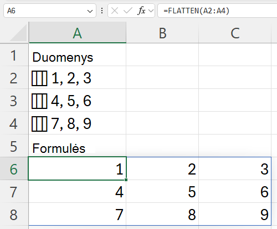Expand the function dropdown beside fx
277x229 pixels.
151,11
